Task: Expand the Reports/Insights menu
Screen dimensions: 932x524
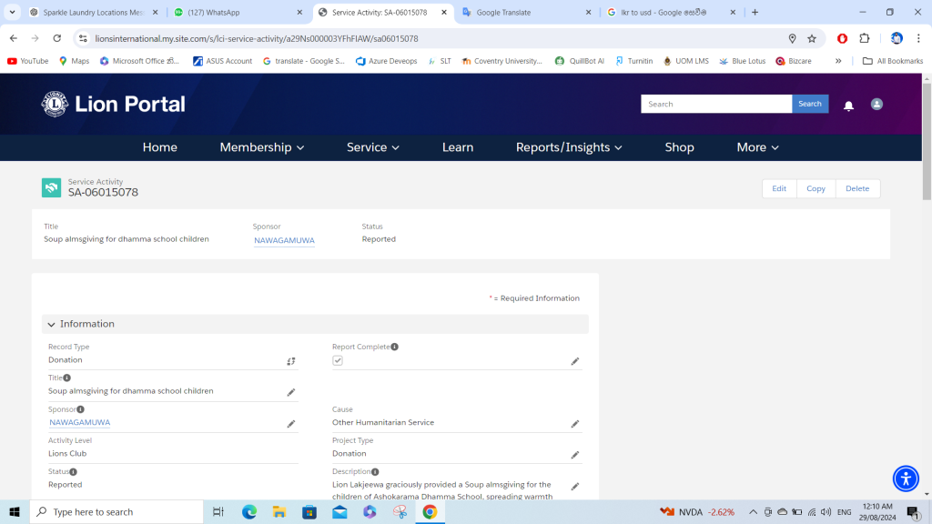Action: (569, 147)
